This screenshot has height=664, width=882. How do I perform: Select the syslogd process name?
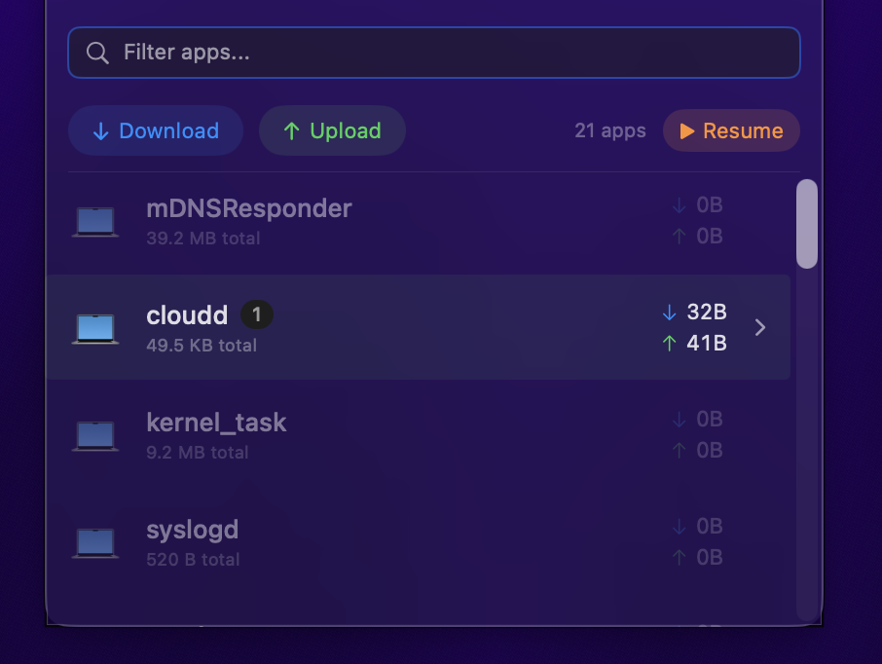click(x=192, y=530)
